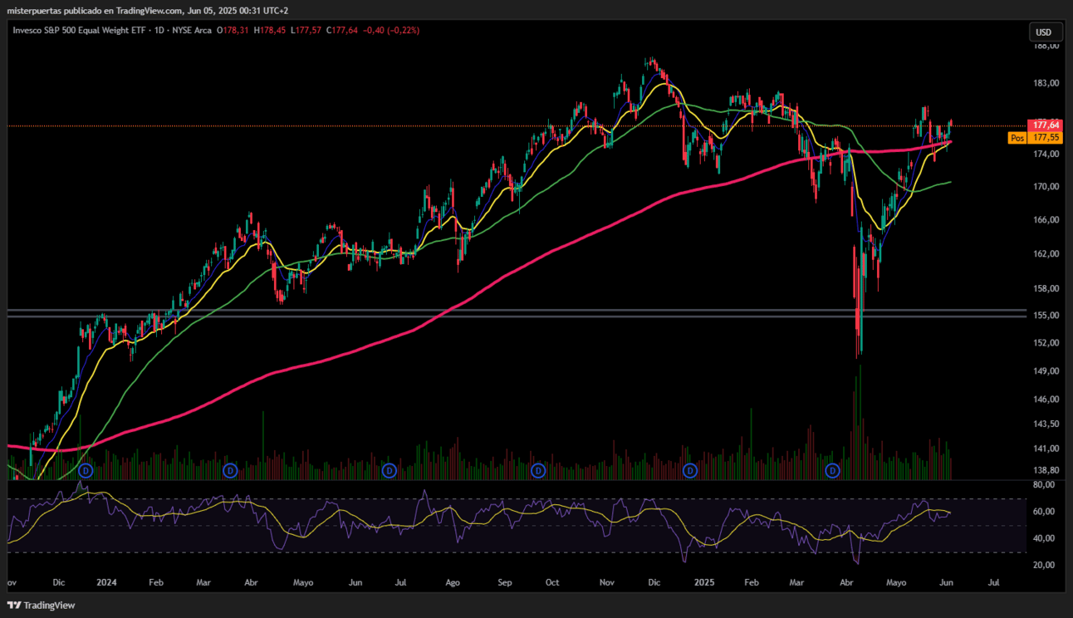Click the dividend 'D' marker at December 2023
Viewport: 1073px width, 618px height.
point(85,471)
